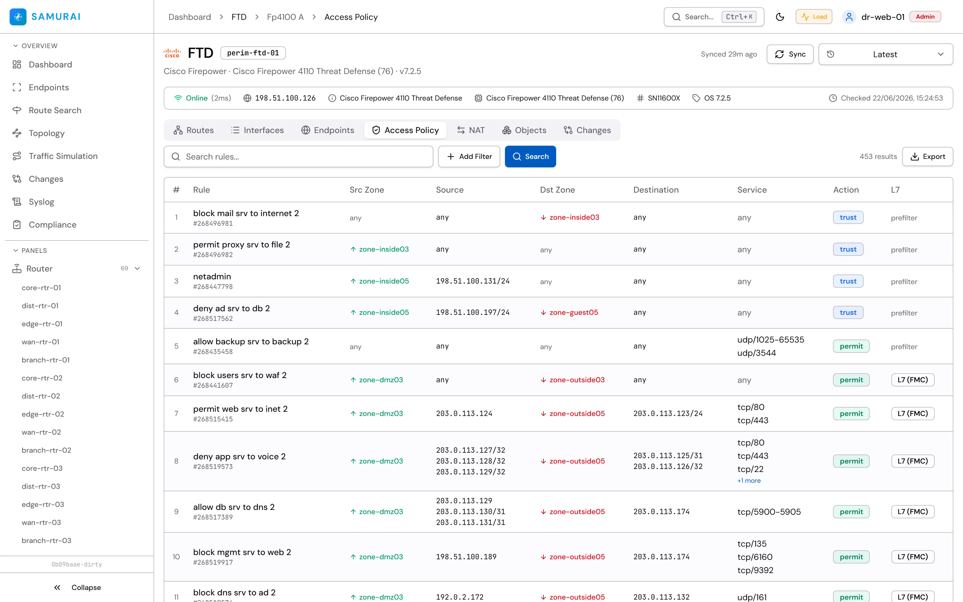Screen dimensions: 963x602
Task: Go to Dashboard breadcrumb
Action: pos(189,17)
